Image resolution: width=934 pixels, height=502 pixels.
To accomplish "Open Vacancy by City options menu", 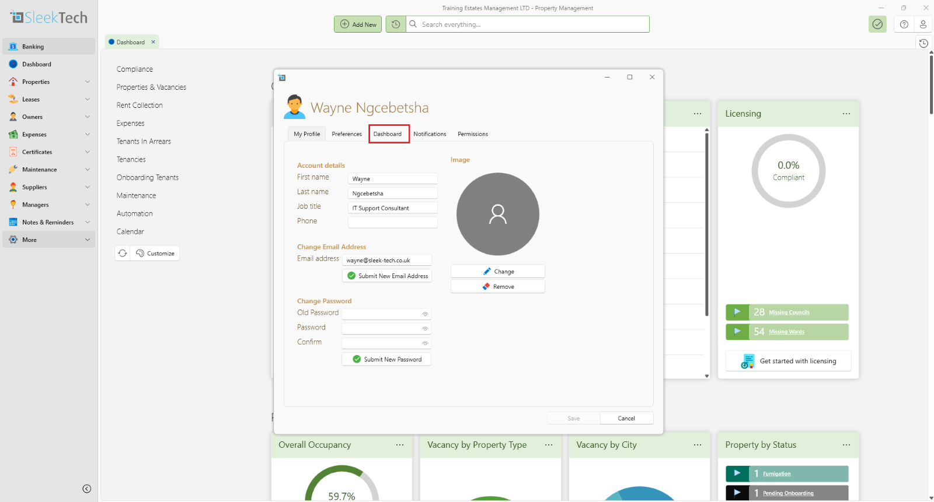I will pos(698,445).
